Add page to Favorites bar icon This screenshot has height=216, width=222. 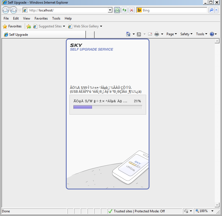coord(29,26)
